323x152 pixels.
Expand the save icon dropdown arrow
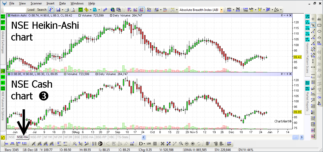[62, 10]
